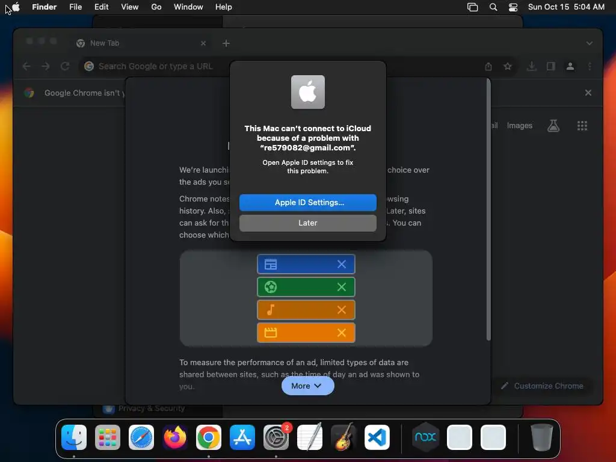This screenshot has height=462, width=616.
Task: Open Apple ID Settings from the dialog
Action: [307, 202]
